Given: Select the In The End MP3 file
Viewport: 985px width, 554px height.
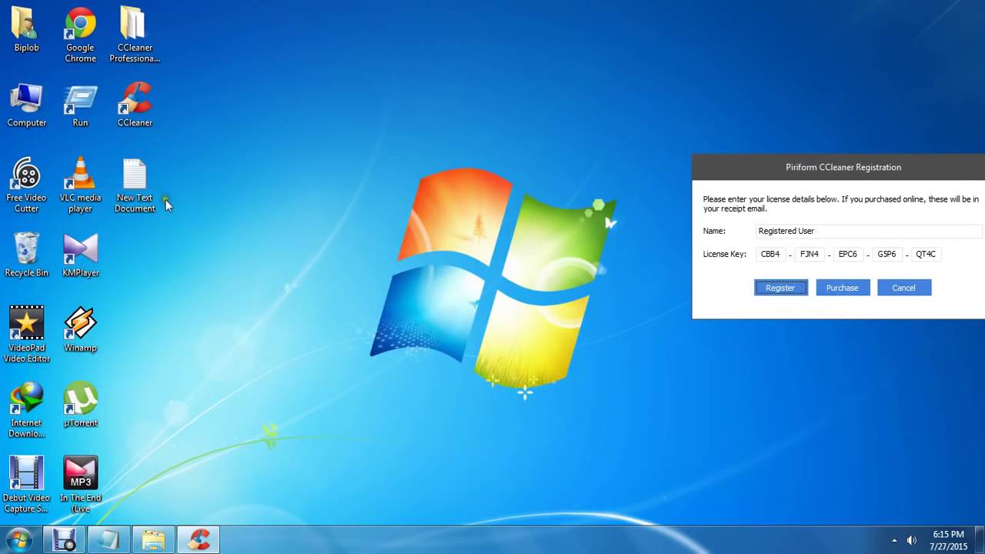Looking at the screenshot, I should click(x=80, y=485).
